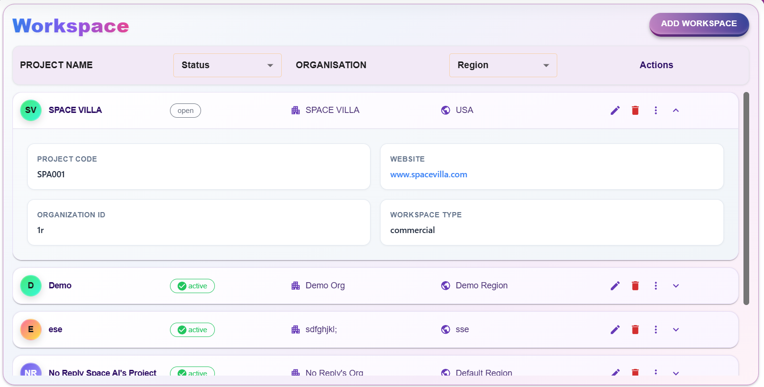Click the commercial workspace type value
This screenshot has width=764, height=387.
pos(413,230)
